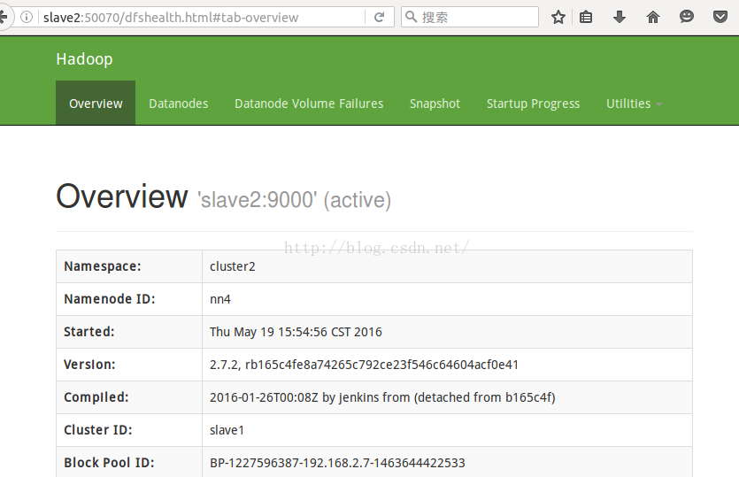This screenshot has width=739, height=477.
Task: Click the Cluster ID: row label
Action: click(98, 430)
